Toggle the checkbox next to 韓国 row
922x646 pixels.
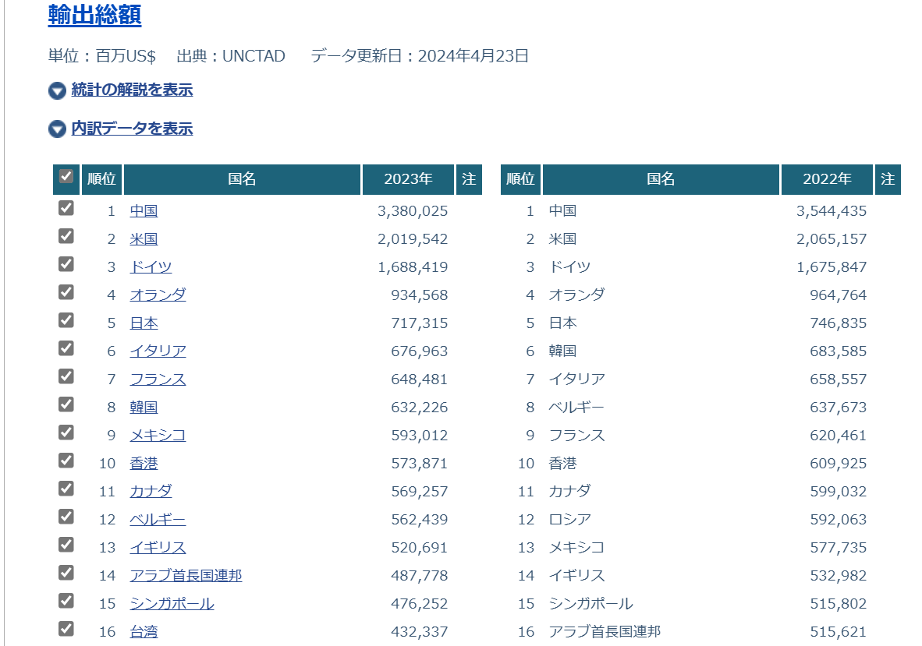[x=66, y=404]
